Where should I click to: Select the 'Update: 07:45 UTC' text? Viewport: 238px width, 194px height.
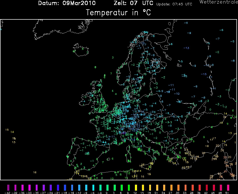pyautogui.click(x=174, y=4)
